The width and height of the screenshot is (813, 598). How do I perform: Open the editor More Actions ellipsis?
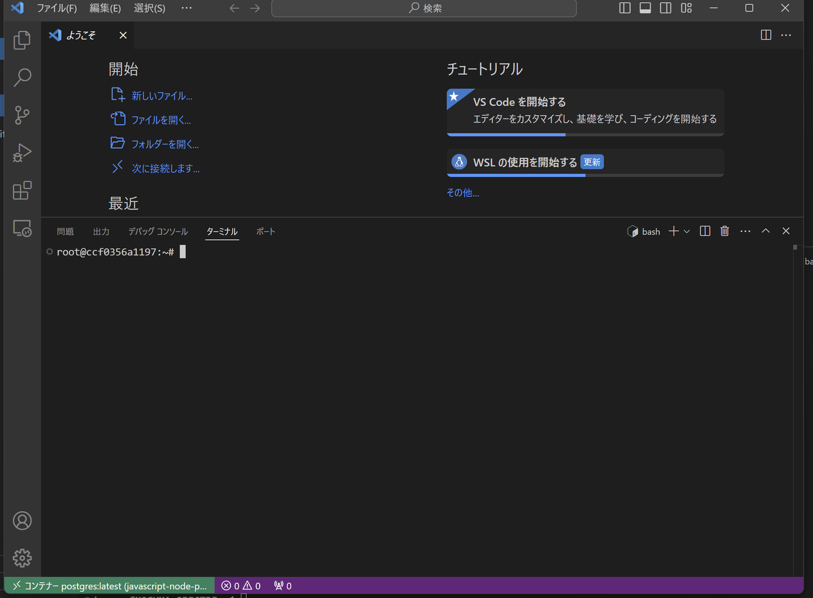786,35
